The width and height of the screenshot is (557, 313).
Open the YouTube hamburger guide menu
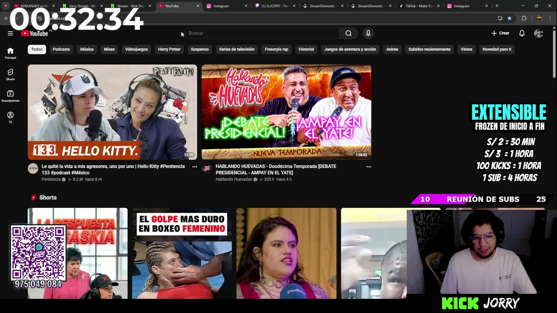pos(10,33)
